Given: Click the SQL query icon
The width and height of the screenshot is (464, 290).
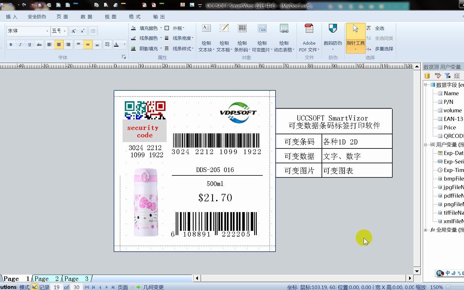Looking at the screenshot, I should [438, 76].
